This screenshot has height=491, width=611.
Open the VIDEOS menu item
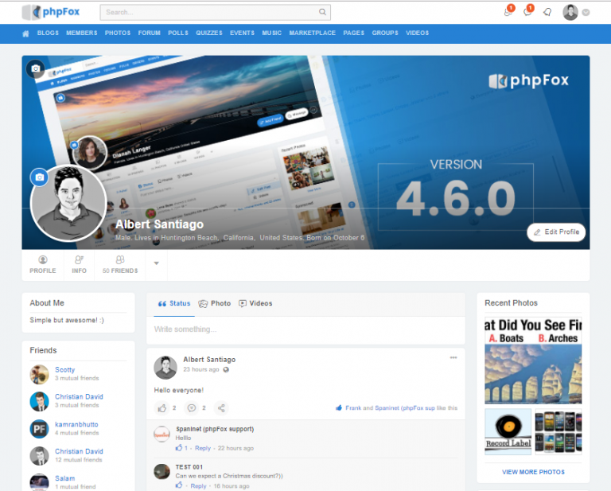pos(418,33)
